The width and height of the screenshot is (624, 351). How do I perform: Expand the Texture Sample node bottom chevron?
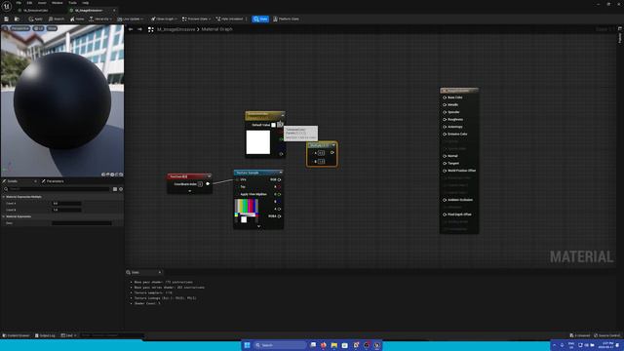[x=258, y=226]
